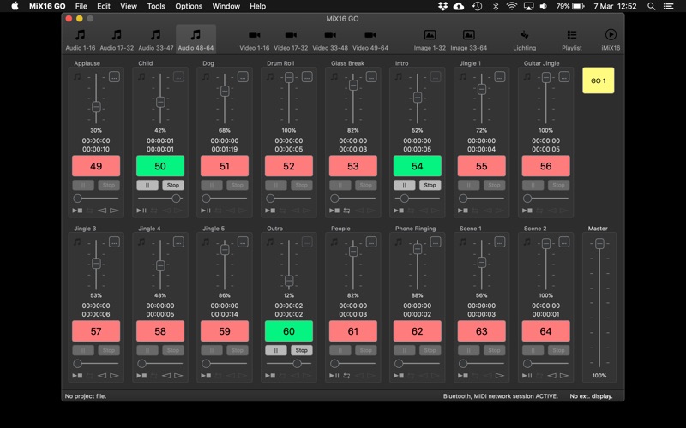This screenshot has width=686, height=428.
Task: Click the Dog duration 00:01:19
Action: (x=225, y=149)
